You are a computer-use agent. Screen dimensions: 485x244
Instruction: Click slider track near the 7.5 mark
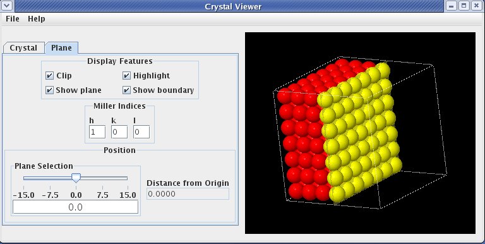(x=102, y=178)
